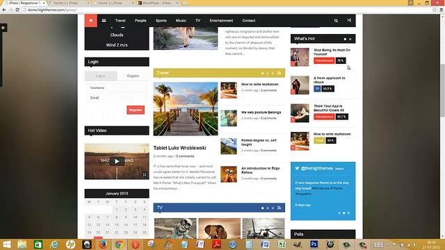Click in the Username field
445x250 pixels.
pos(117,88)
